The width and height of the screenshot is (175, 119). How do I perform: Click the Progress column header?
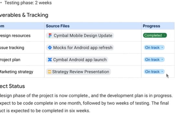pos(151,26)
